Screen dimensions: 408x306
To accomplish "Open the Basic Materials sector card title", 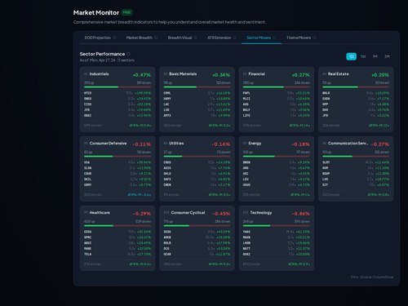I will tap(183, 74).
